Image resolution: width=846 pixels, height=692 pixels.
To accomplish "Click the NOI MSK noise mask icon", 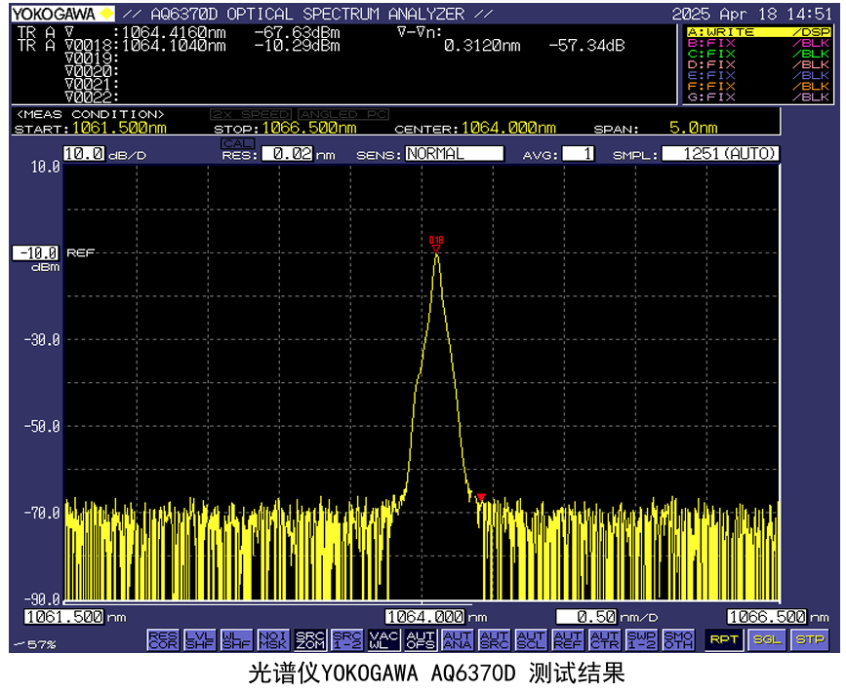I will pyautogui.click(x=272, y=639).
